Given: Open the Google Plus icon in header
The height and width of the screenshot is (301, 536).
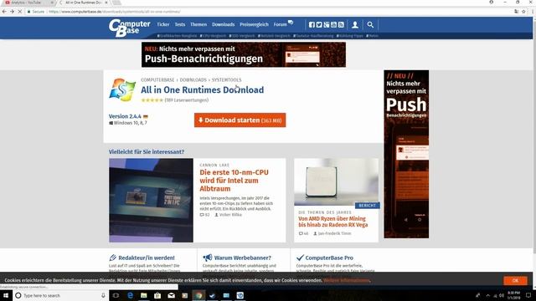Looking at the screenshot, I should tap(327, 24).
